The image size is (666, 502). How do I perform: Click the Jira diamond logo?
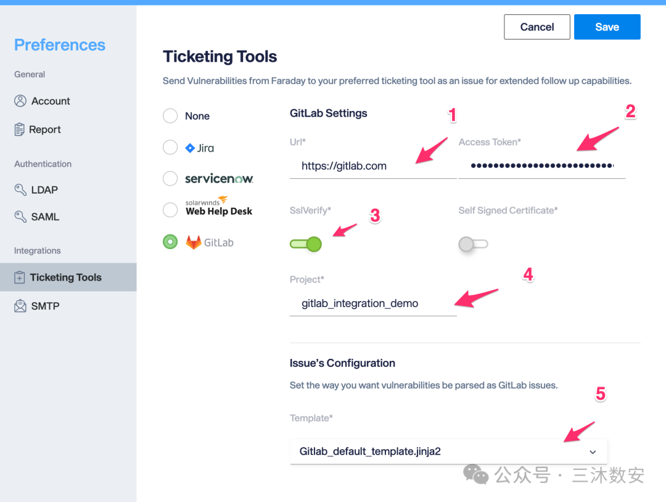[x=190, y=148]
